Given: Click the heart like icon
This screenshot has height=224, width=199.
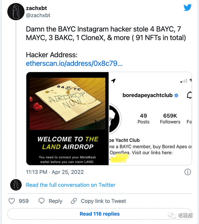Looking at the screenshot, I should point(12,201).
